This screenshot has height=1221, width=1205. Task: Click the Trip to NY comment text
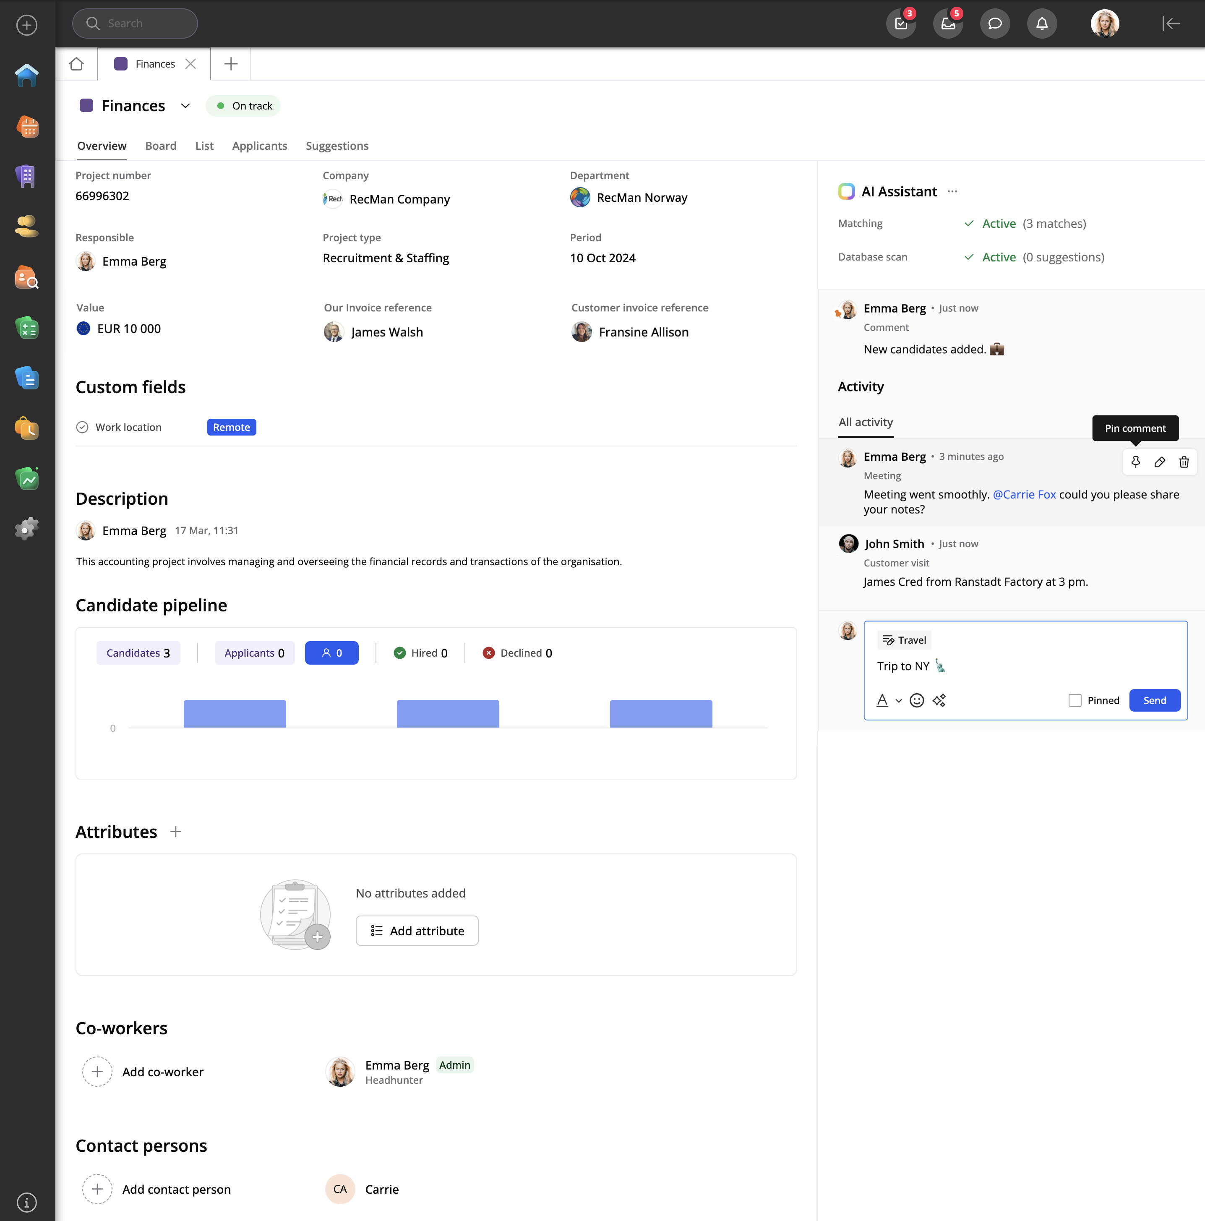click(903, 666)
